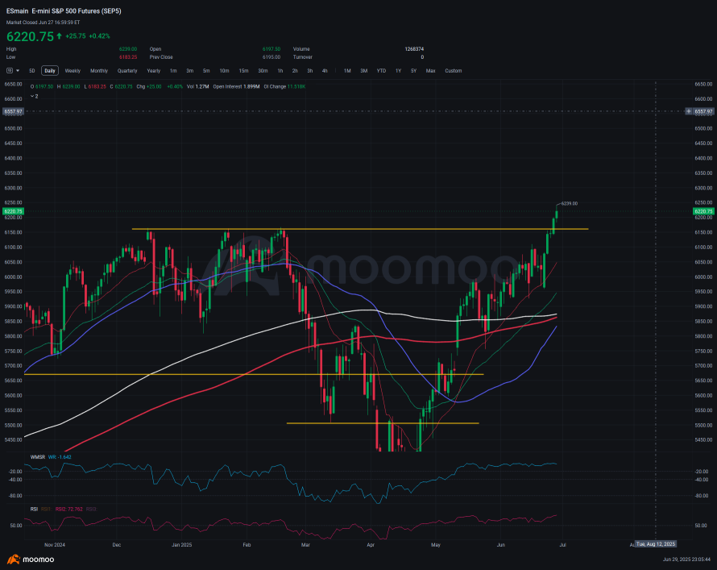Click the WR: -1.642 value
The height and width of the screenshot is (570, 717).
point(60,456)
